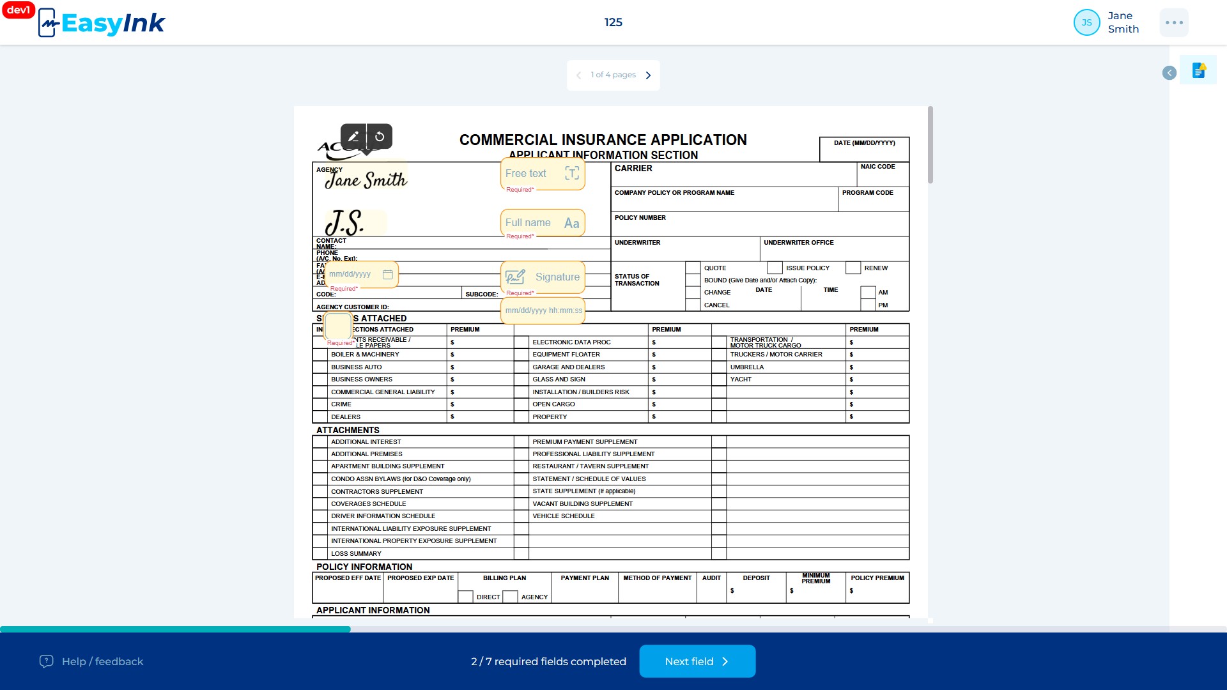
Task: Click the 'POLICY PREMIUM' column header
Action: coord(877,578)
